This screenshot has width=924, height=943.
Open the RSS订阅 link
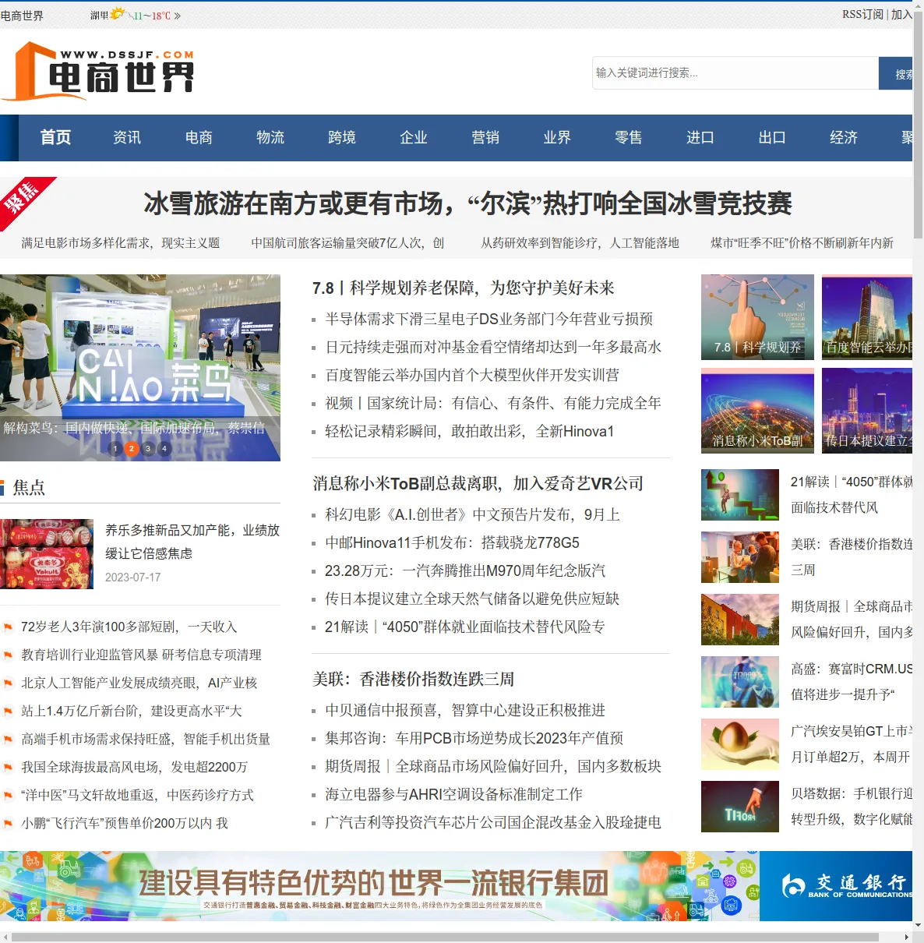click(x=862, y=15)
